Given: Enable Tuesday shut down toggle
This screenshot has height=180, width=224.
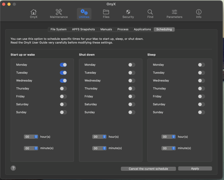Looking at the screenshot, I should click(132, 73).
